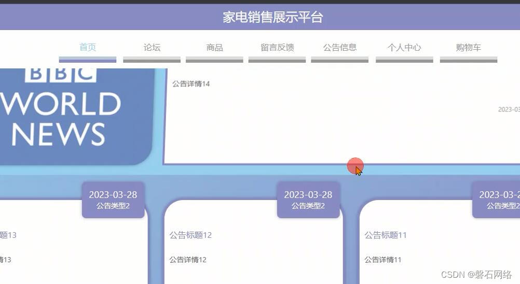Image resolution: width=520 pixels, height=284 pixels.
Task: Open announcement 公告标题12
Action: click(x=190, y=235)
